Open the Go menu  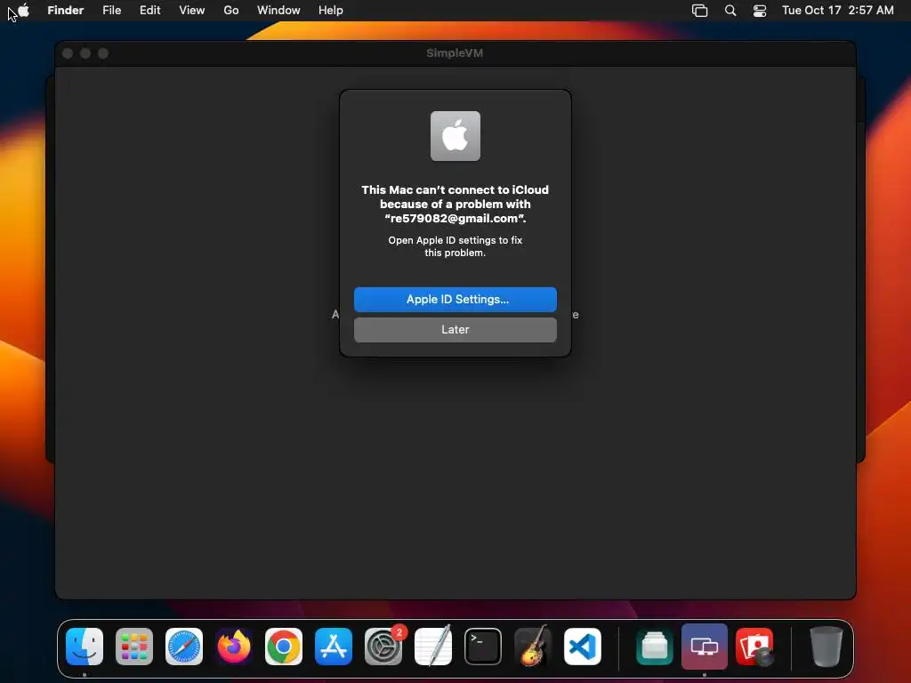[x=231, y=10]
